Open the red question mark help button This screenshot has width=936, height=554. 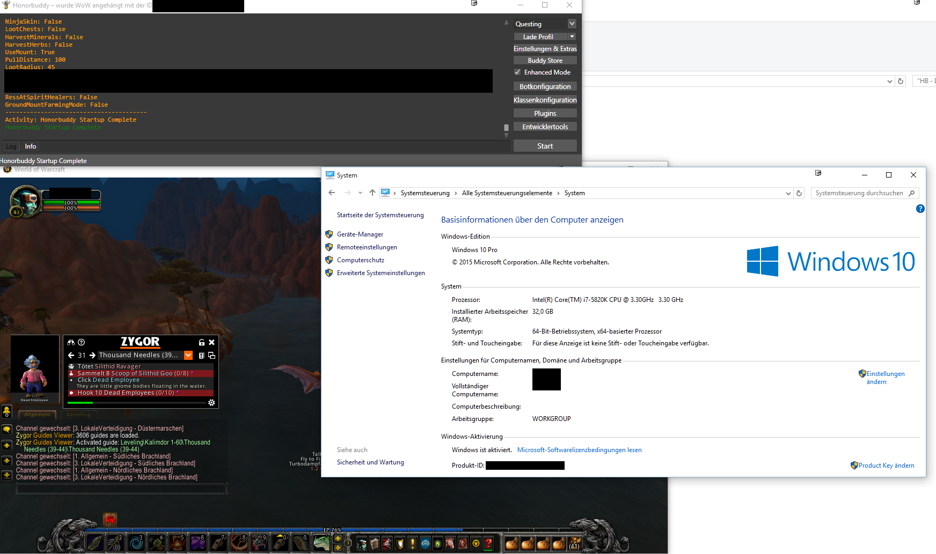point(488,544)
